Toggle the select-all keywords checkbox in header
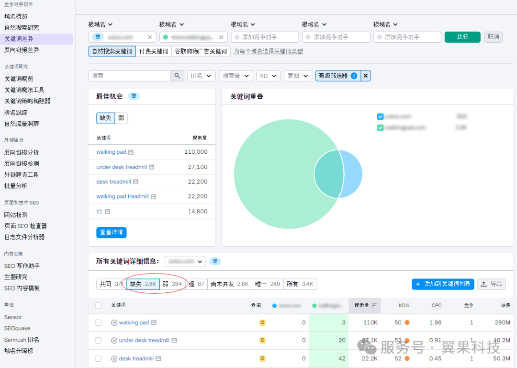The image size is (517, 368). click(x=98, y=305)
